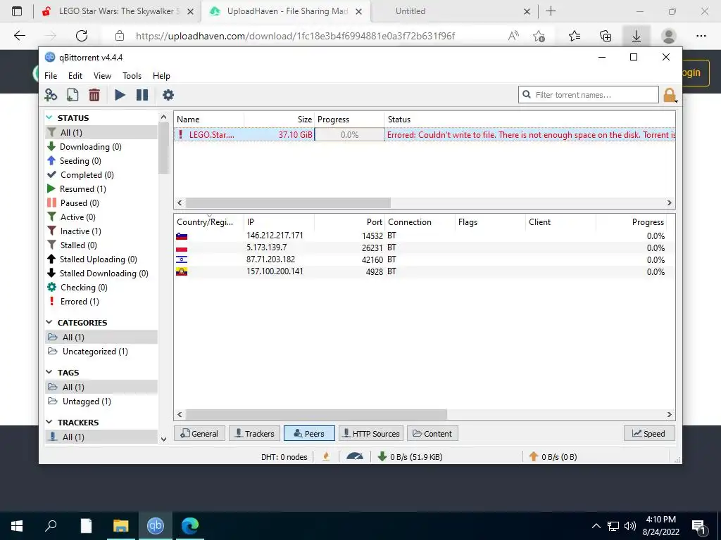Click the Add Torrent Link toolbar icon
The width and height of the screenshot is (721, 540).
click(51, 95)
